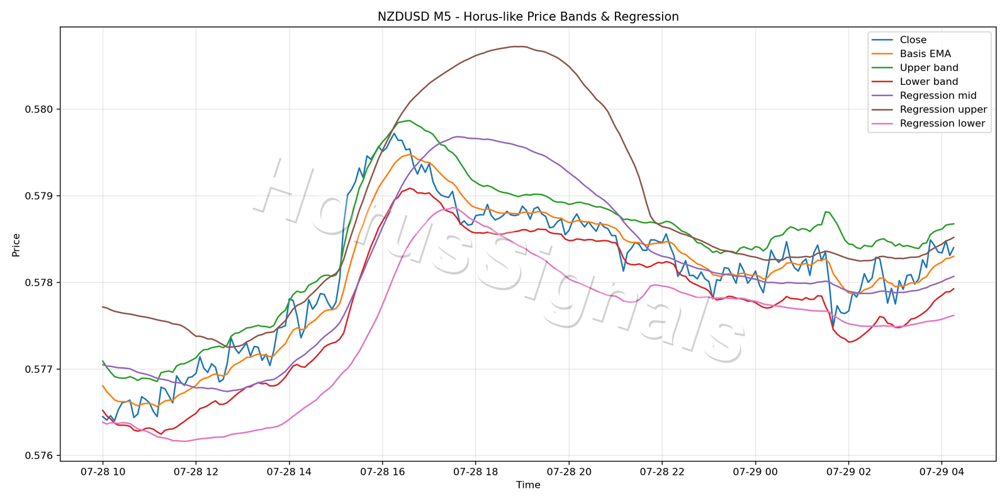Click the 07-28 20 time label
Screen dimensions: 1007x503
point(568,471)
